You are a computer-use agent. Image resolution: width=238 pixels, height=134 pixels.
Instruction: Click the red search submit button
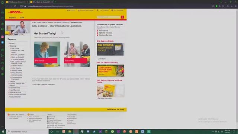coord(122,17)
